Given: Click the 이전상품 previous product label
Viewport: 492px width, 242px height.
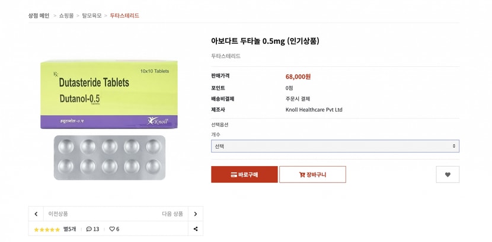Looking at the screenshot, I should 58,214.
